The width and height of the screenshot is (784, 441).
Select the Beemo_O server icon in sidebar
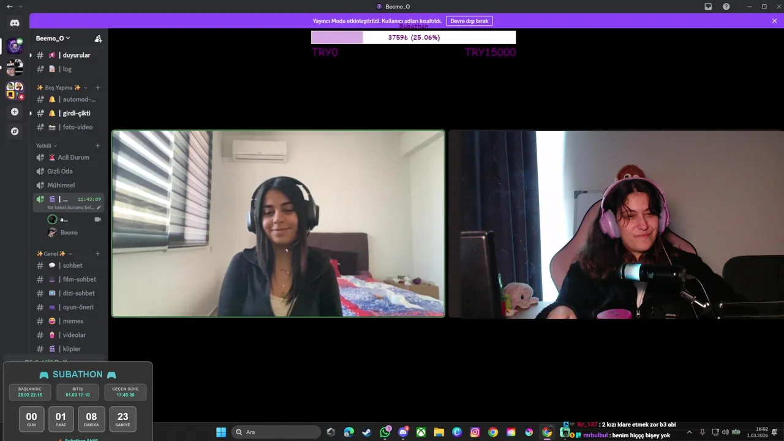(15, 46)
